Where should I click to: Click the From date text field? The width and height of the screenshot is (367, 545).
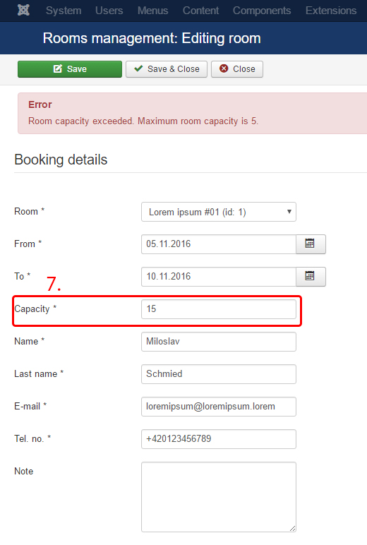[x=219, y=244]
